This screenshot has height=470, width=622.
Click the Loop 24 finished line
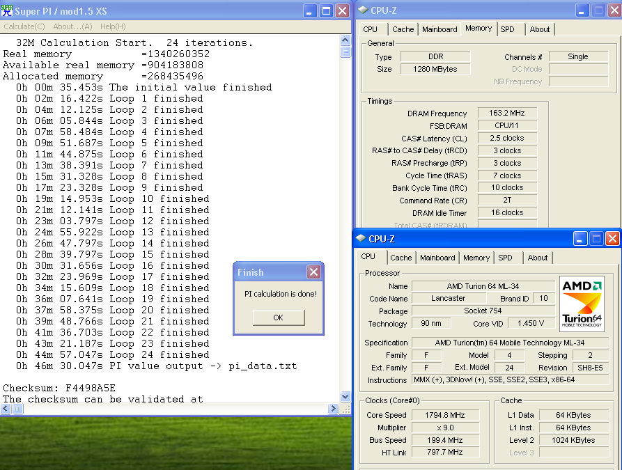click(x=112, y=354)
